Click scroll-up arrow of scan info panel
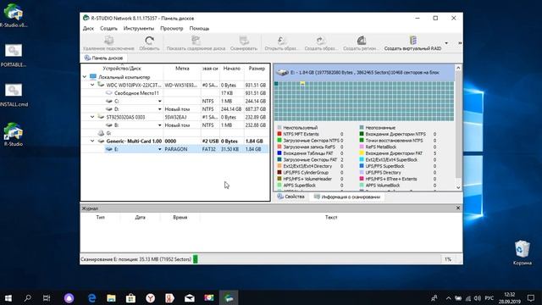The image size is (542, 305). (458, 68)
